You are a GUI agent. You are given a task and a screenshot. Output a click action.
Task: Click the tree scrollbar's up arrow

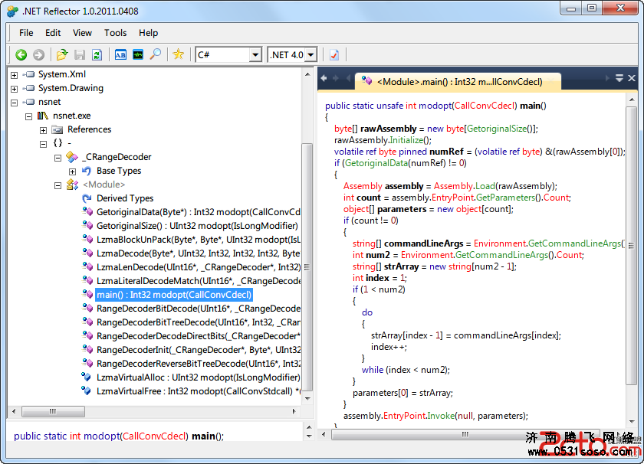[307, 75]
